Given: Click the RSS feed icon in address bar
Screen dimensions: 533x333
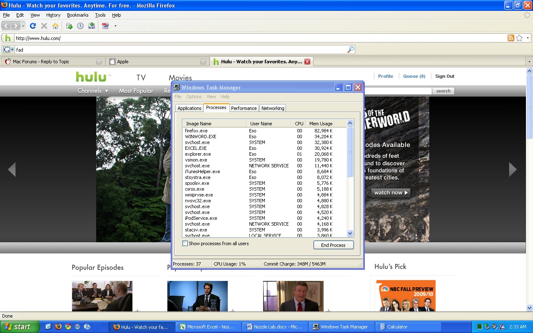Looking at the screenshot, I should (511, 38).
